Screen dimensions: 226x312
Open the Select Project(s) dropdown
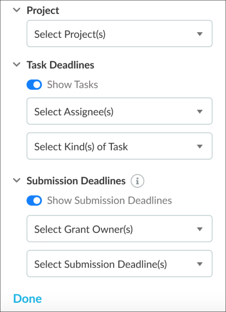119,34
